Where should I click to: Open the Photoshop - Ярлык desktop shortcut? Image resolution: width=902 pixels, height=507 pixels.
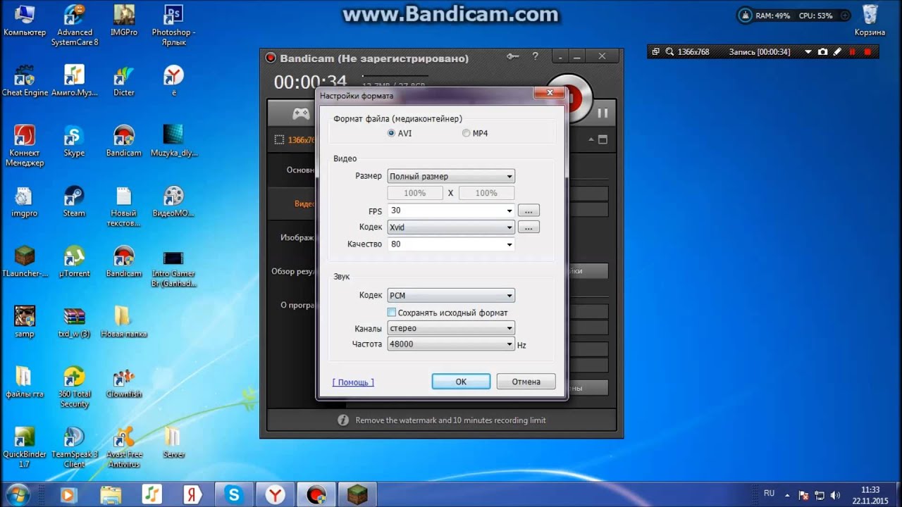[173, 25]
